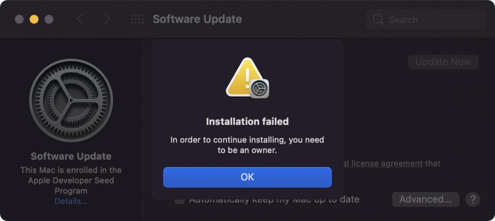
Task: Click the OK button in the dialog
Action: pyautogui.click(x=247, y=177)
